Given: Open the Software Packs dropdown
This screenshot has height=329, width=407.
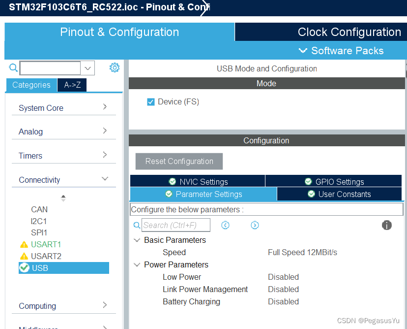Looking at the screenshot, I should click(x=341, y=50).
